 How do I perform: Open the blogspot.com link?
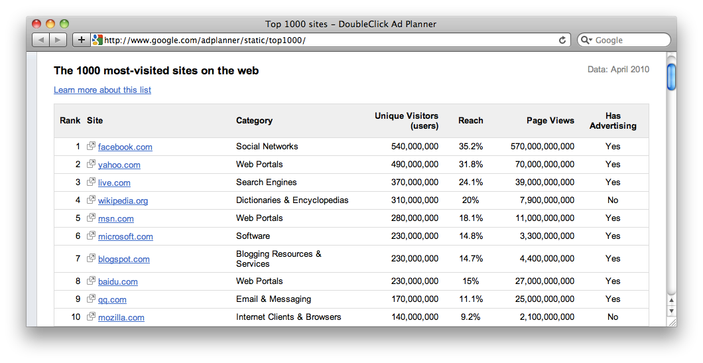tap(124, 259)
